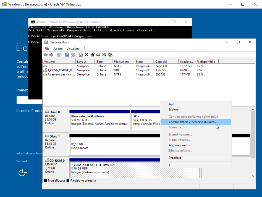262x197 pixels.
Task: Sort by File system column header
Action: pyautogui.click(x=123, y=62)
